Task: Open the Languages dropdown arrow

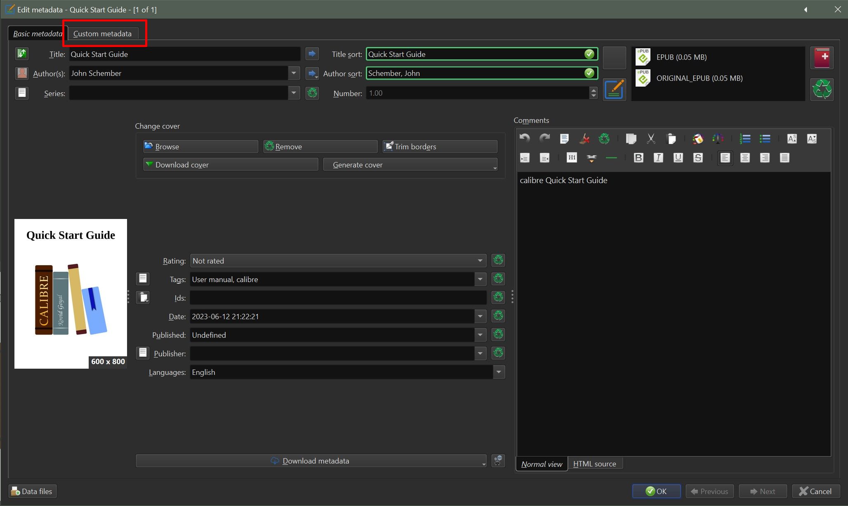Action: (x=499, y=372)
